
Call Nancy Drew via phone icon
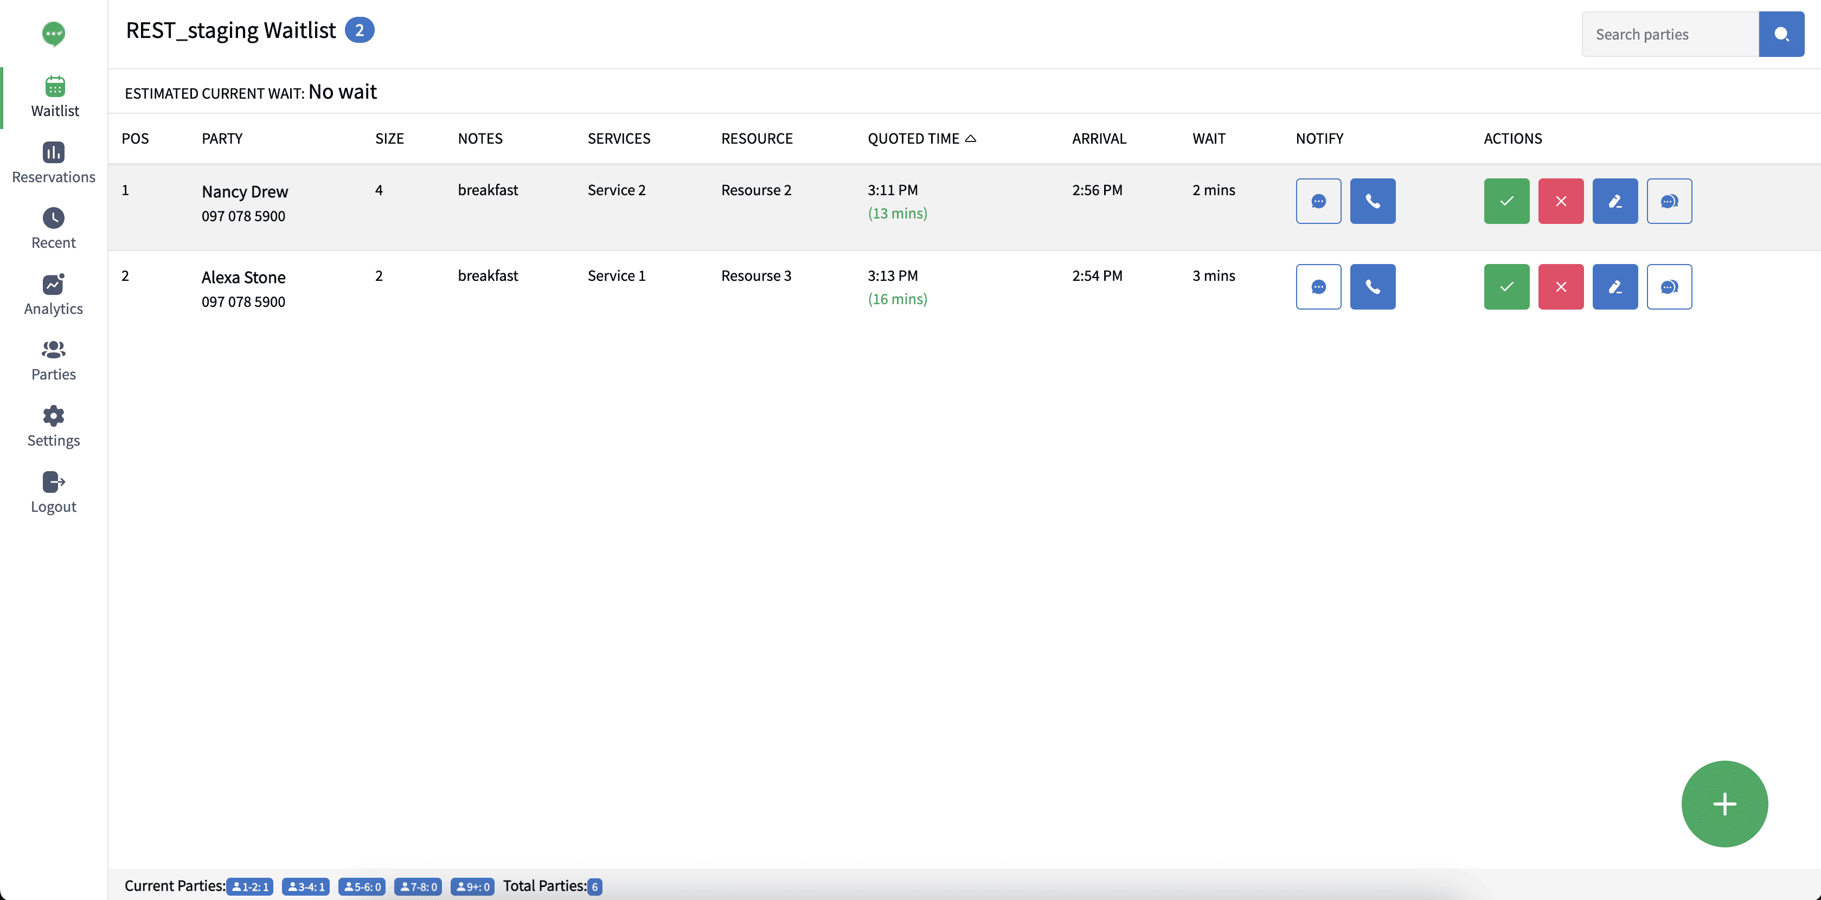coord(1372,201)
